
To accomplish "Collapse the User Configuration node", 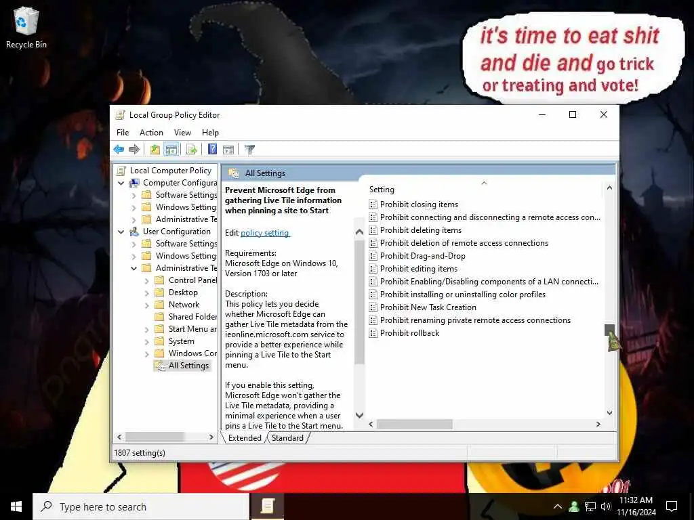I will 121,232.
